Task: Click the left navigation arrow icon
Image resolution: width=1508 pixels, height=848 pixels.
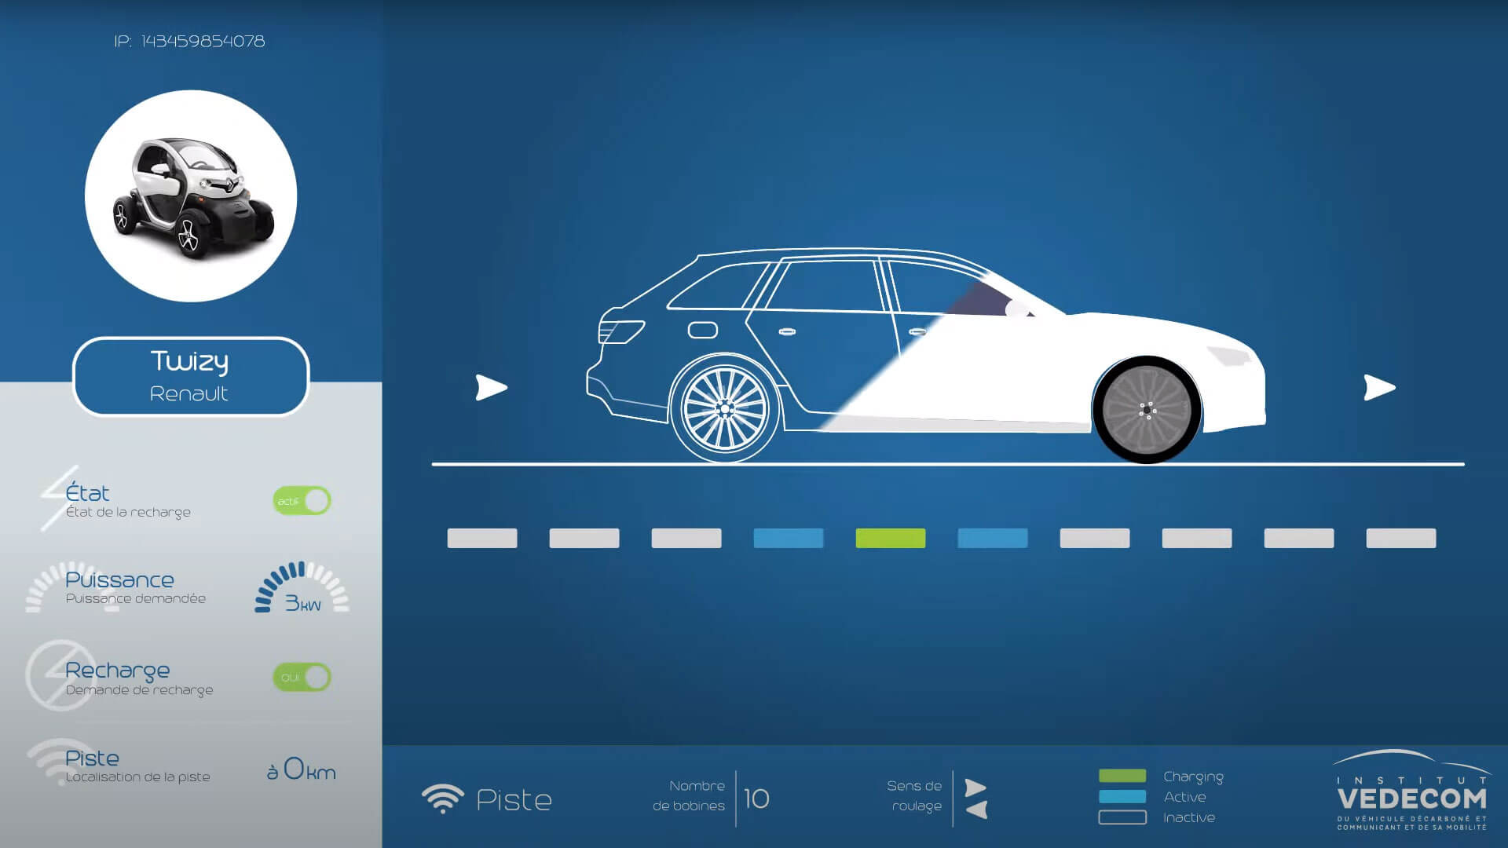Action: 490,387
